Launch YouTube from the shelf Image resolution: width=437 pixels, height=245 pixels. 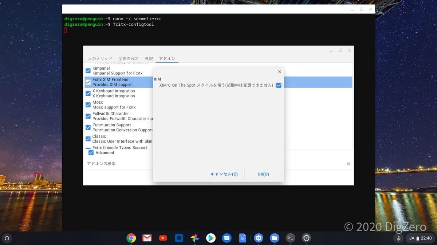point(163,238)
